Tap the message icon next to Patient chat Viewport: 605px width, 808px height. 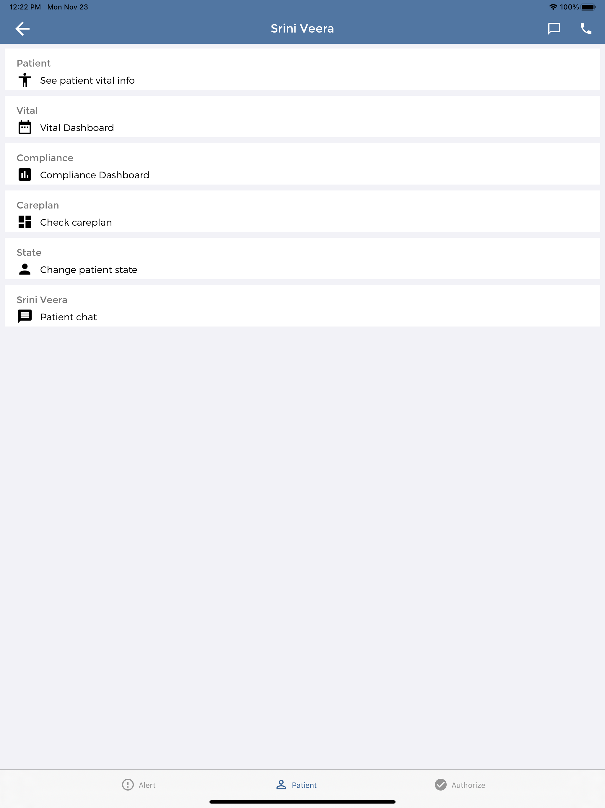point(25,316)
